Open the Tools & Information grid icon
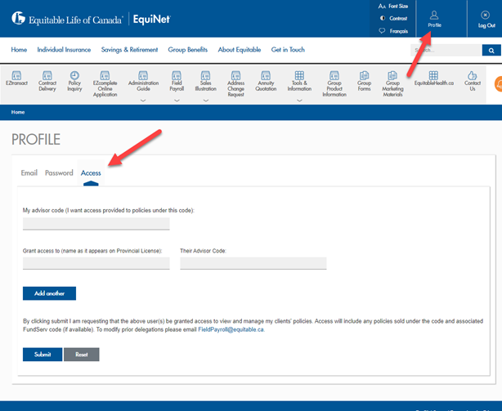This screenshot has width=502, height=411. click(299, 75)
